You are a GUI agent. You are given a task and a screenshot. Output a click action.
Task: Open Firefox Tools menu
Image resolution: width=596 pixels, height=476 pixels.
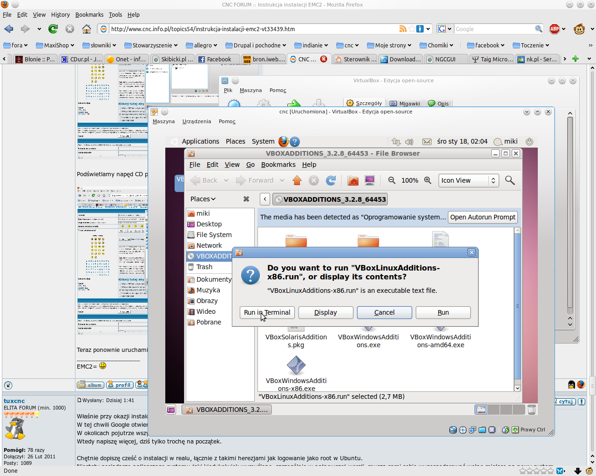[115, 14]
